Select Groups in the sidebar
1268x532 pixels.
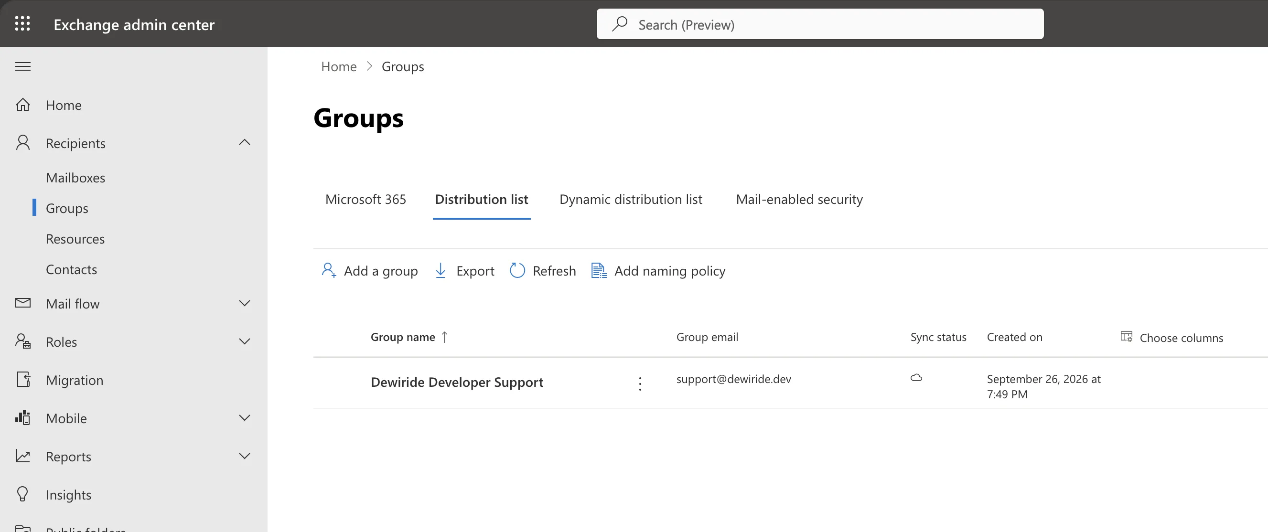click(67, 208)
